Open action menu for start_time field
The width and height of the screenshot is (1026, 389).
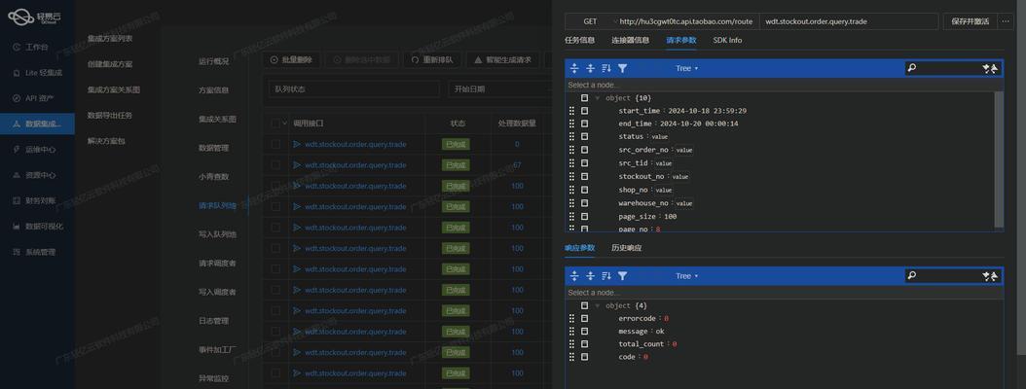click(584, 111)
